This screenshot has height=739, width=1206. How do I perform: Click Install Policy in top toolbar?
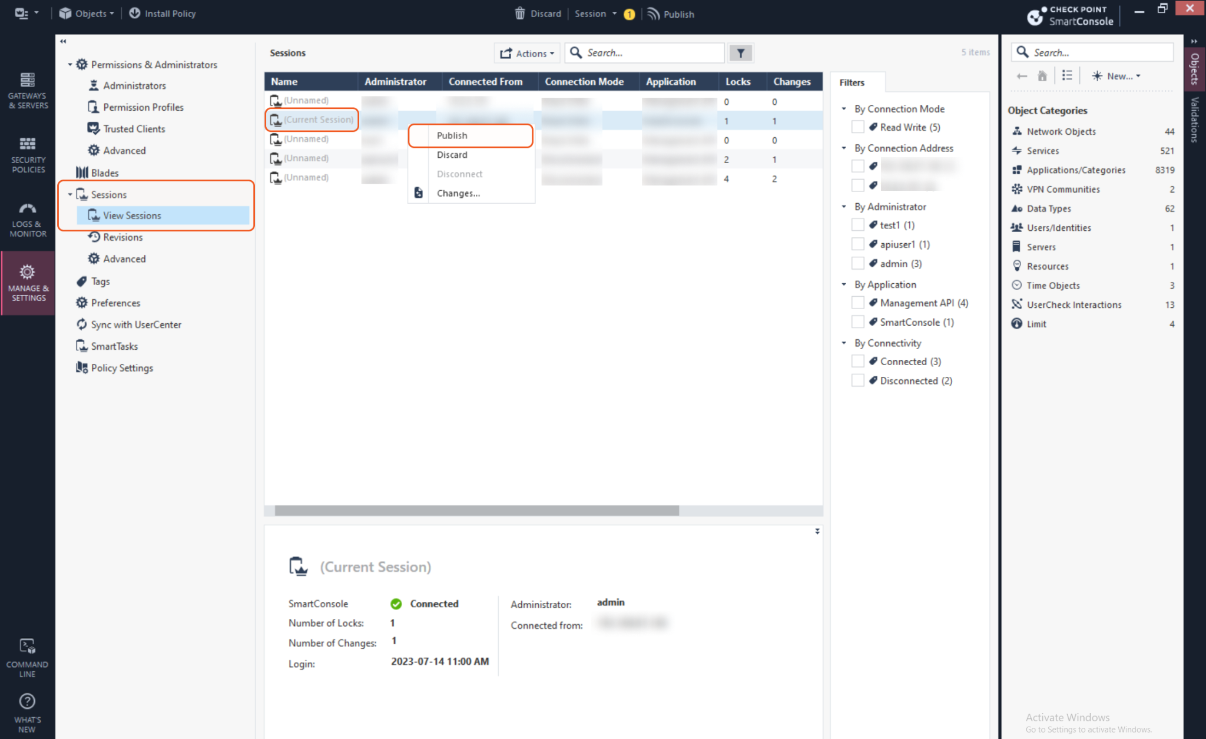click(163, 14)
